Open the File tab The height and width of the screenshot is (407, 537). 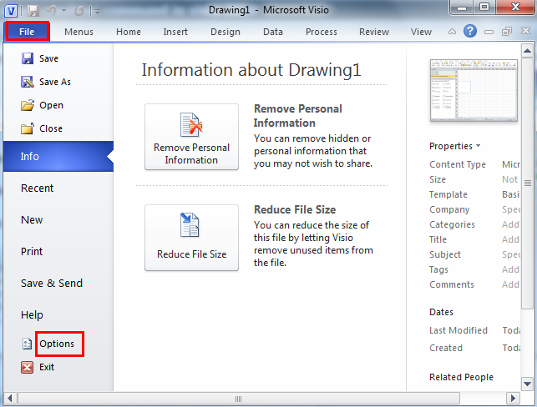point(27,32)
